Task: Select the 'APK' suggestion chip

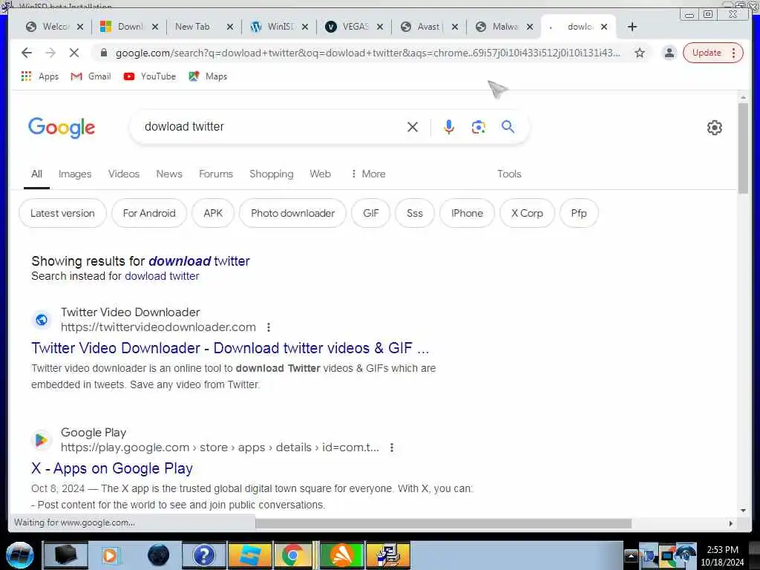Action: click(x=213, y=213)
